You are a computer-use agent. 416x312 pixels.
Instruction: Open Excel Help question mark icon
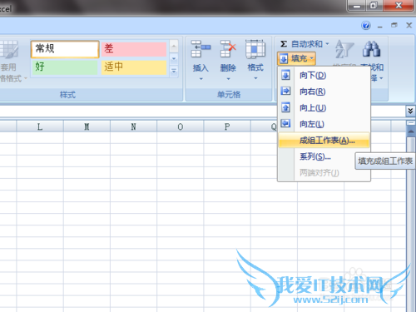pyautogui.click(x=366, y=26)
